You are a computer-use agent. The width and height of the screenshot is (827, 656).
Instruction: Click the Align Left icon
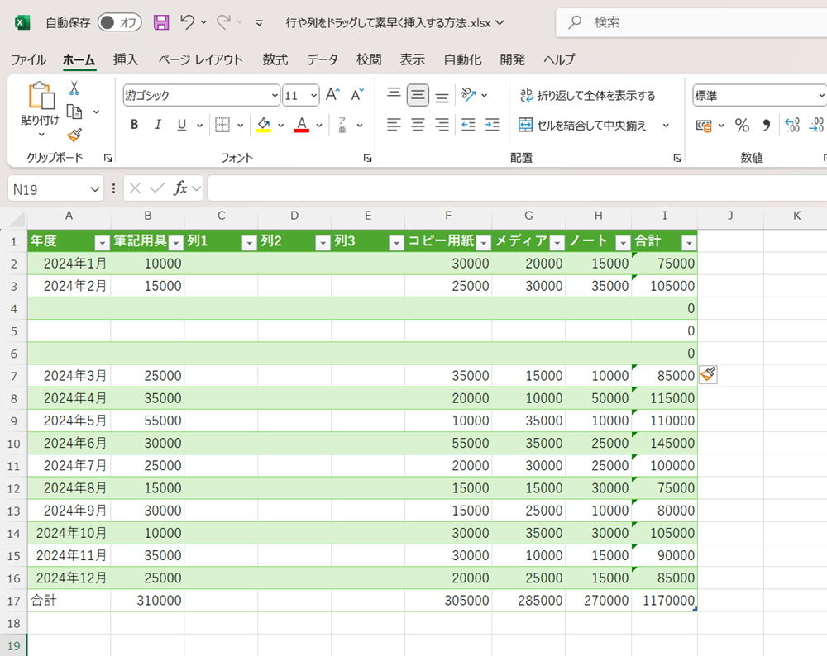tap(394, 125)
